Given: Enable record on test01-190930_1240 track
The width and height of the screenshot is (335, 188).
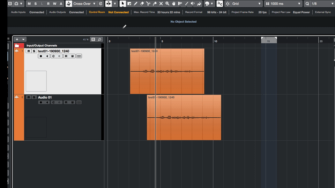Looking at the screenshot, I should click(41, 56).
